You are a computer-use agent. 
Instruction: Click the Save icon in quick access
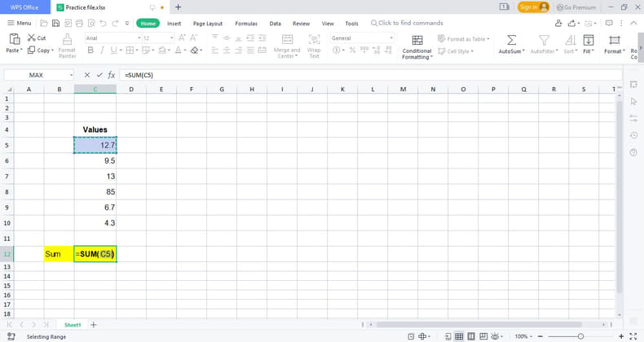56,23
